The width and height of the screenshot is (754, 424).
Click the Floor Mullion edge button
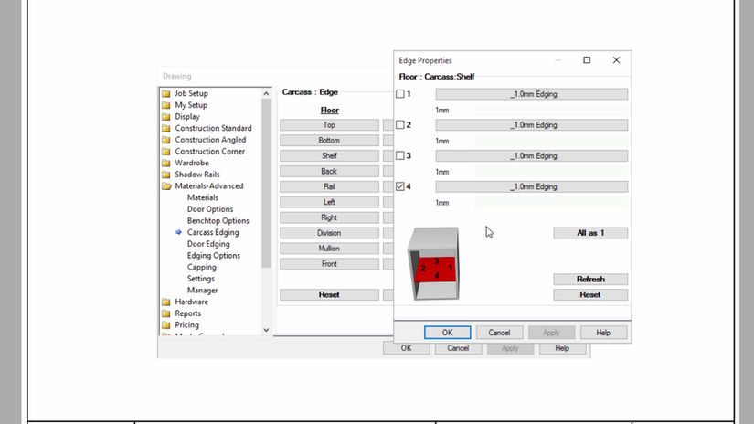click(x=329, y=248)
